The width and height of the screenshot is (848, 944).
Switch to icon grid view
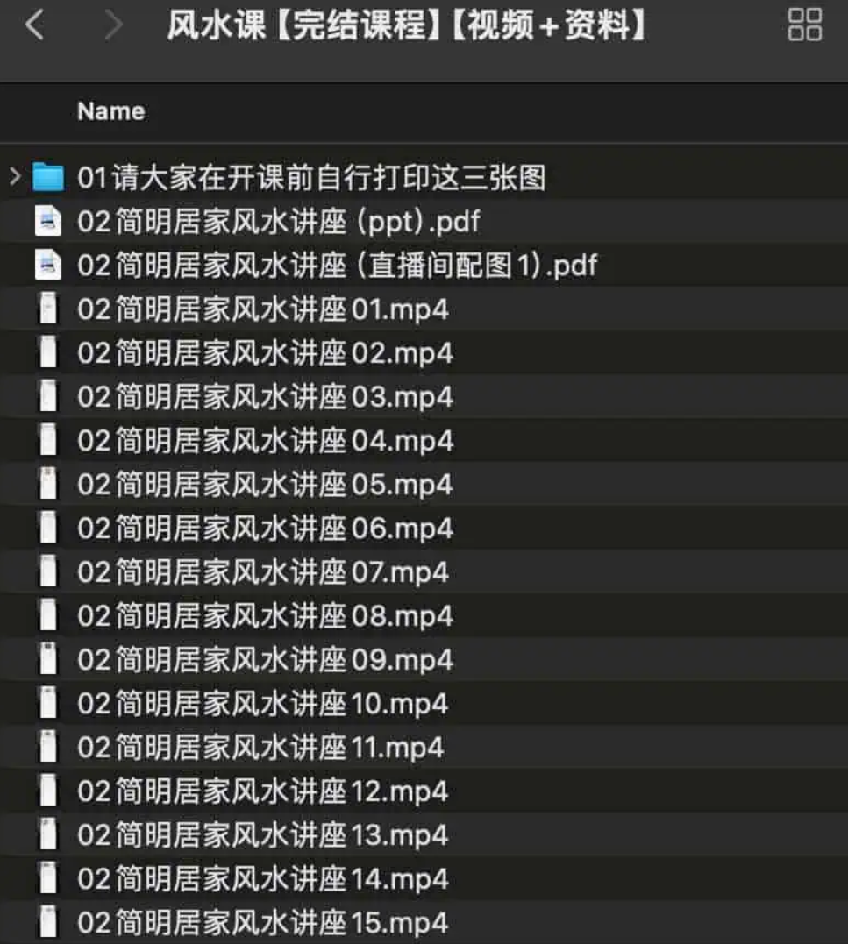pos(804,25)
